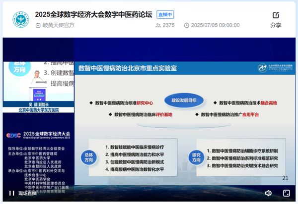Click the 指导单位:全球数字经济大会组委会 line

36,149
